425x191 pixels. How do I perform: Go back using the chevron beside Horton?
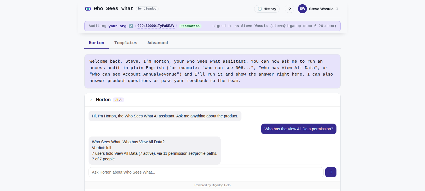(x=91, y=100)
